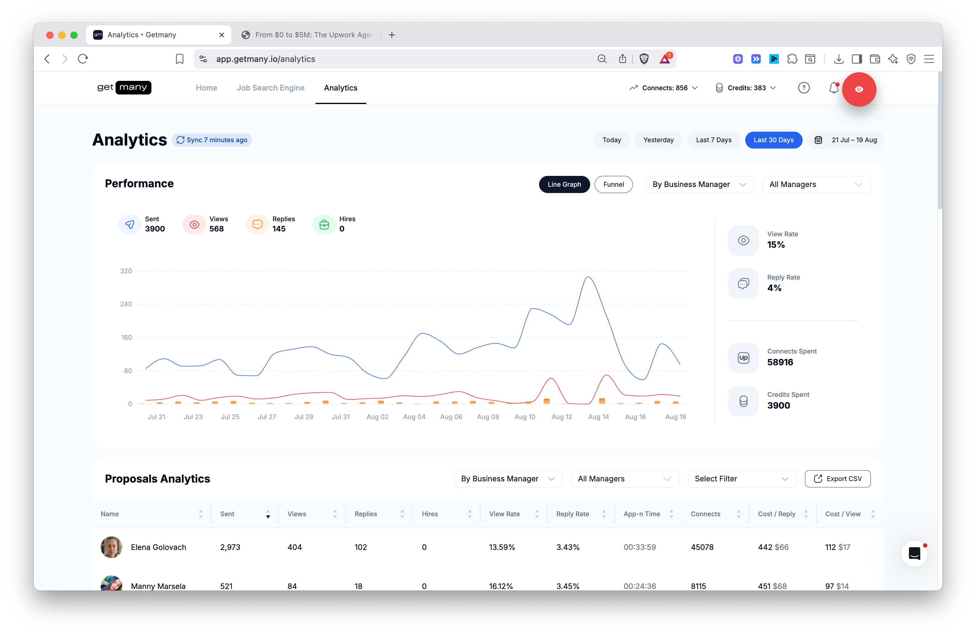Click the calendar icon beside the date range

pyautogui.click(x=818, y=140)
